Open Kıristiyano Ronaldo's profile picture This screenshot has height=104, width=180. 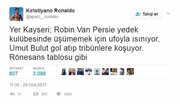click(16, 14)
